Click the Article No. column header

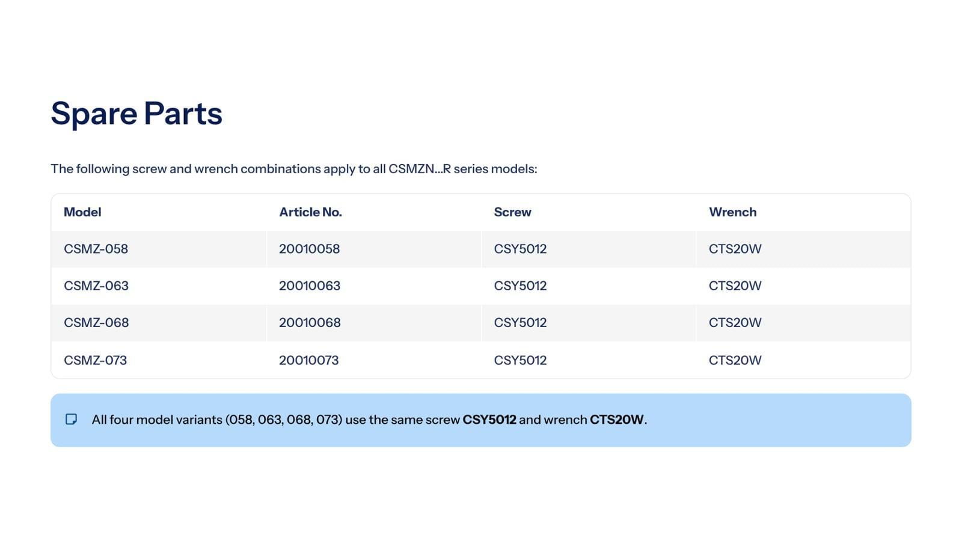(x=310, y=212)
